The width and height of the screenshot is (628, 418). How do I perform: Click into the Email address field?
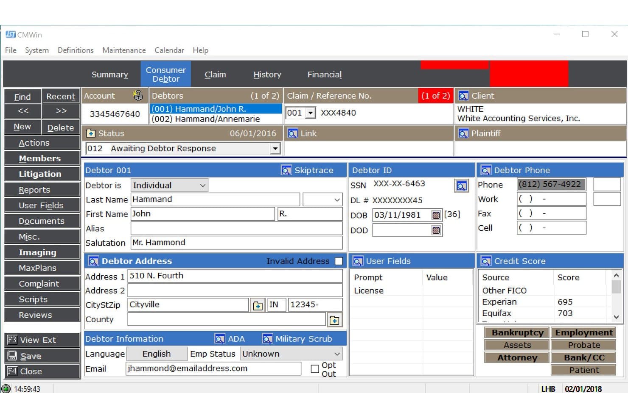[213, 368]
